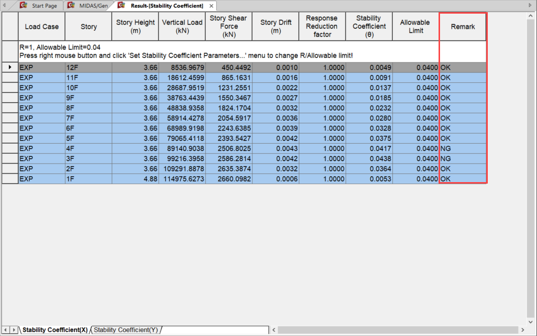Click the Remark column header
537x336 pixels.
tap(462, 27)
